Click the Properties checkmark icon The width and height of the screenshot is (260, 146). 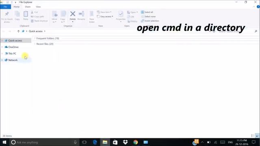pos(121,14)
